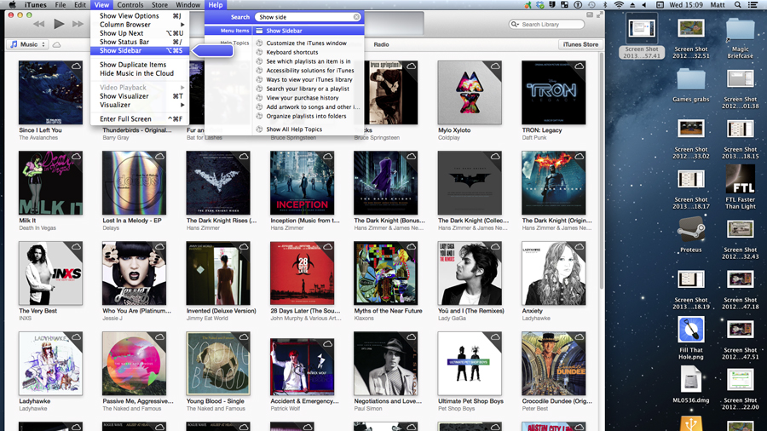The height and width of the screenshot is (431, 767).
Task: Click Show All Help Topics link
Action: click(x=294, y=129)
